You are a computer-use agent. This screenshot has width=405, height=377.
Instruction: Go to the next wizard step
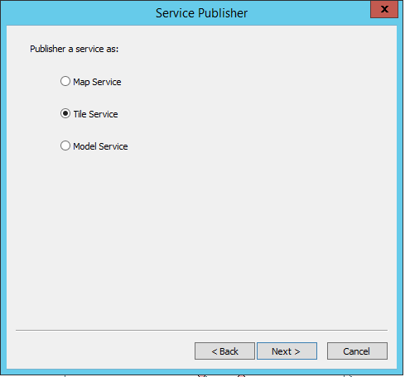(287, 351)
